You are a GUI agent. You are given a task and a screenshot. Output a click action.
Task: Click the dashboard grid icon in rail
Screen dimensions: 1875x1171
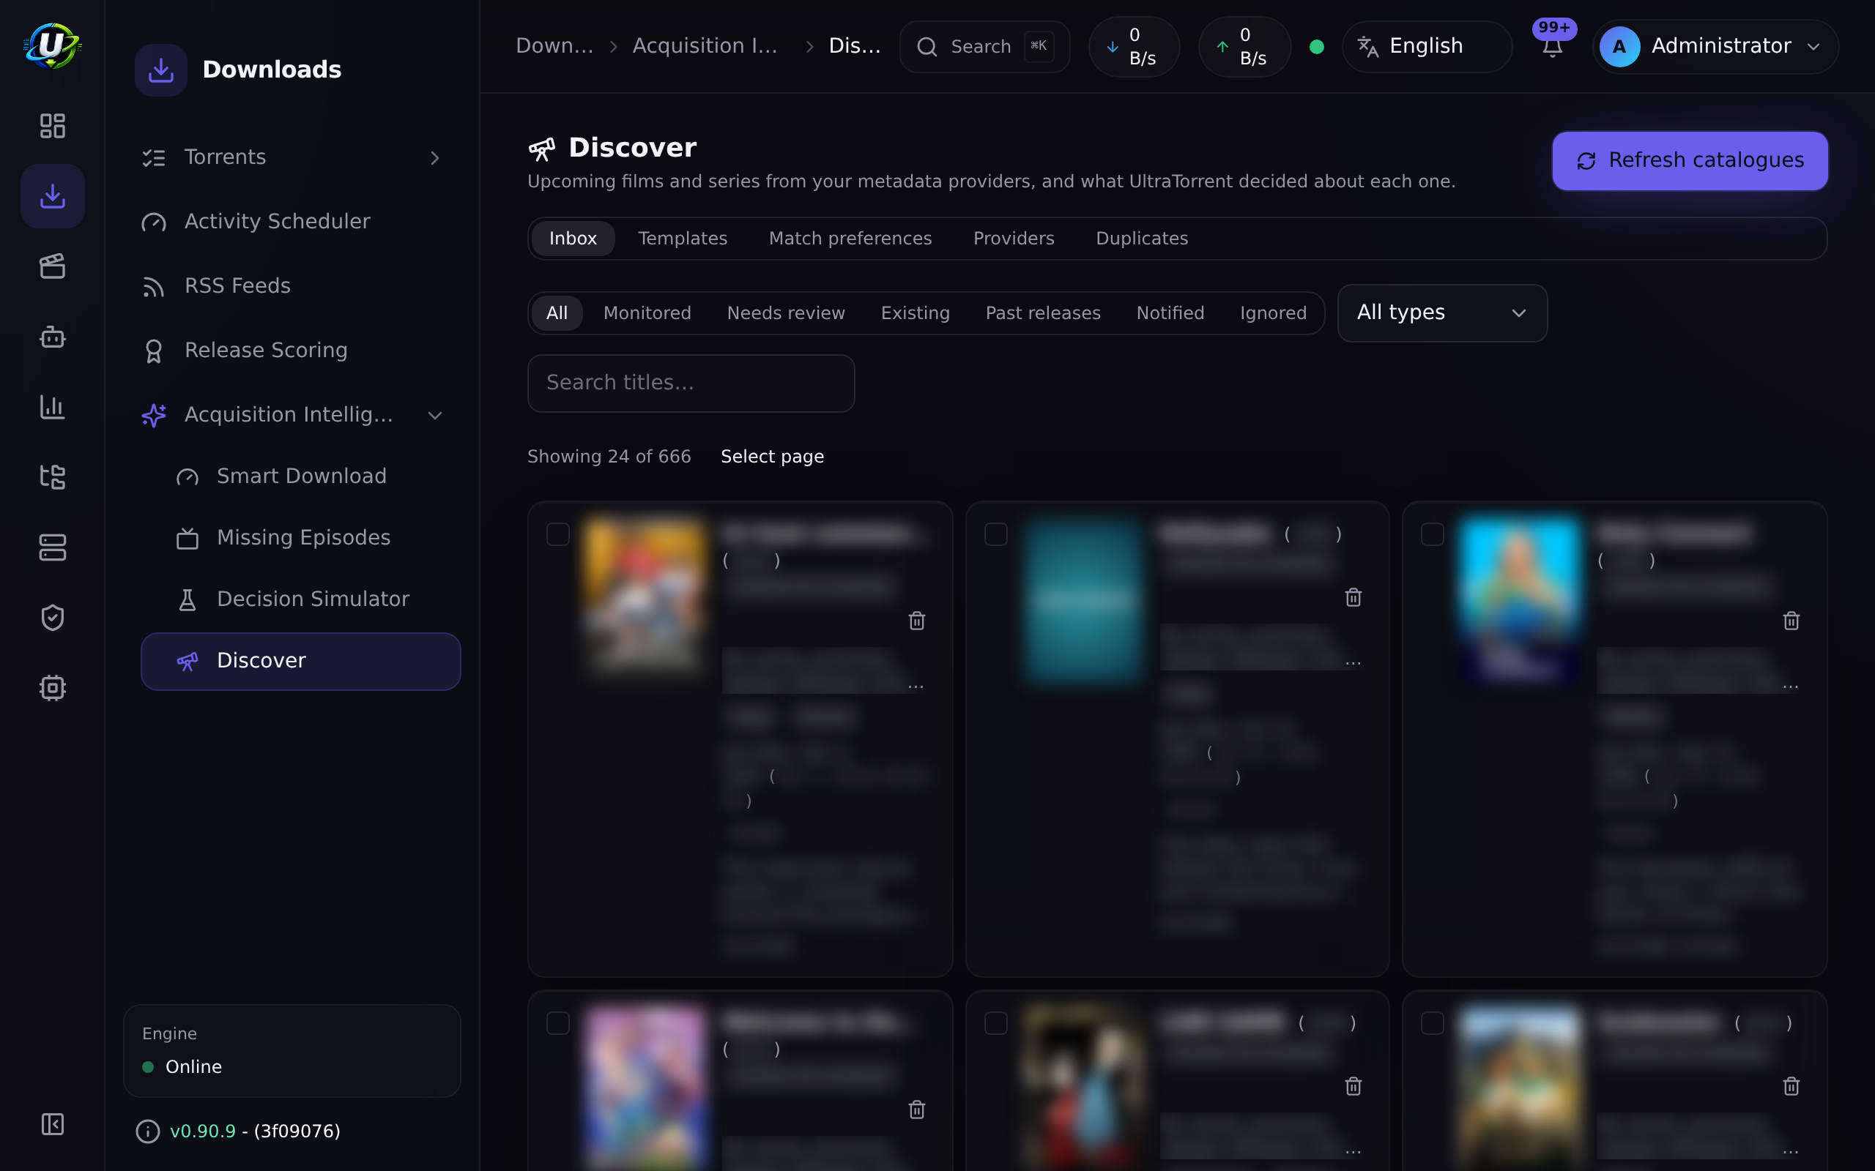click(52, 125)
